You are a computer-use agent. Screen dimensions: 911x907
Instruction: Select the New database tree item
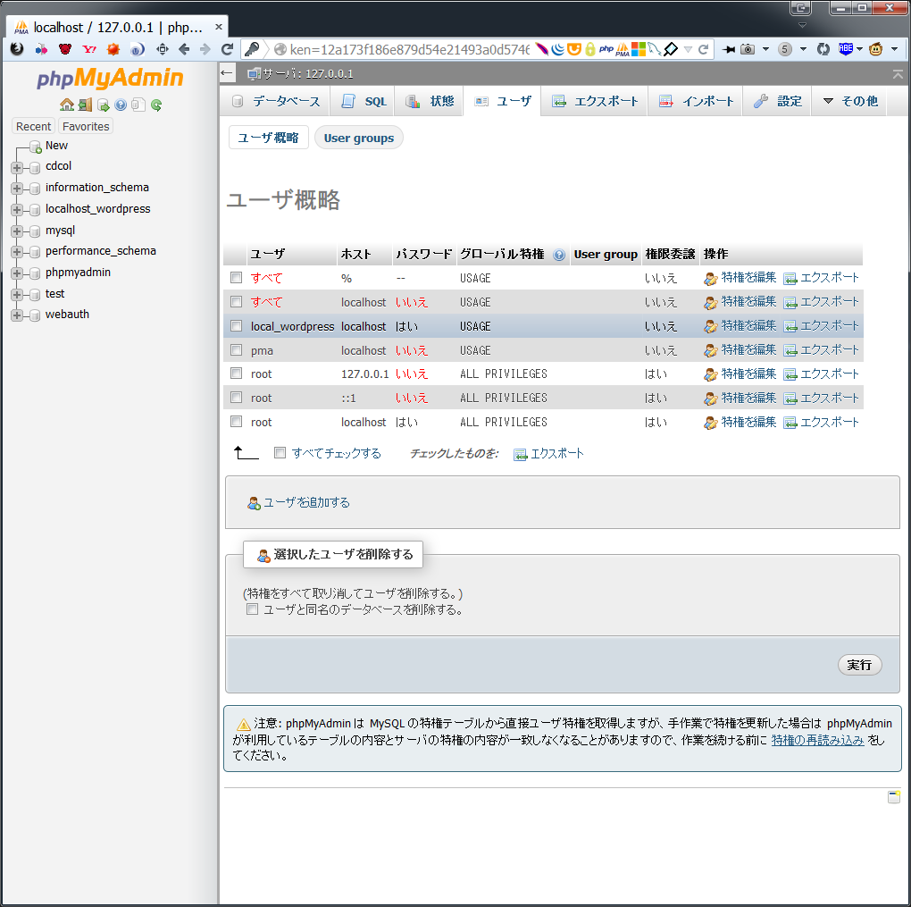tap(56, 146)
